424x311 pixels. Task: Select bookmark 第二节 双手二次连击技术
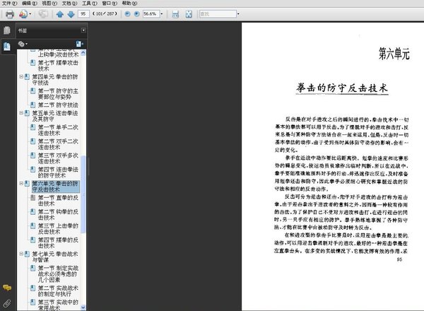(58, 144)
